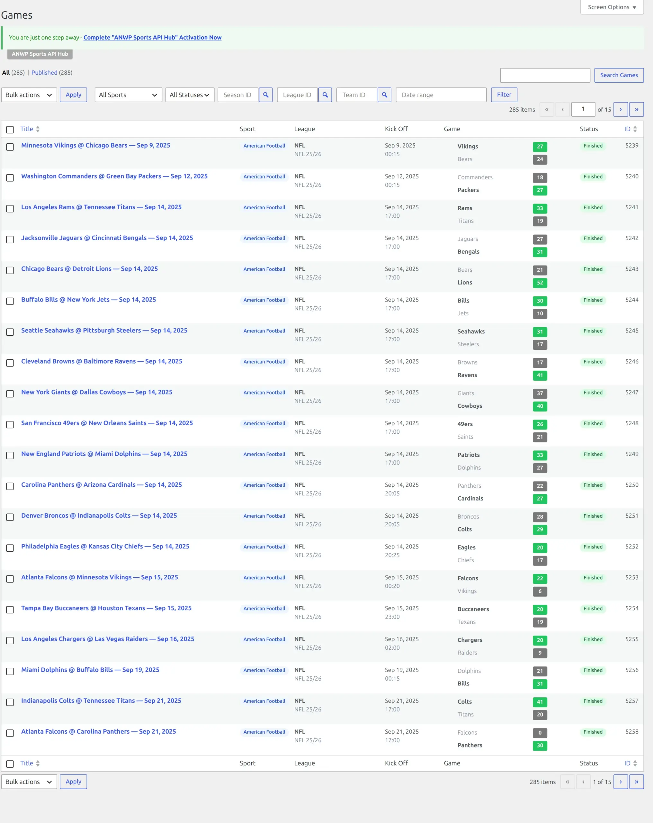Viewport: 653px width, 823px height.
Task: Click the Season ID search magnifier icon
Action: pos(266,95)
